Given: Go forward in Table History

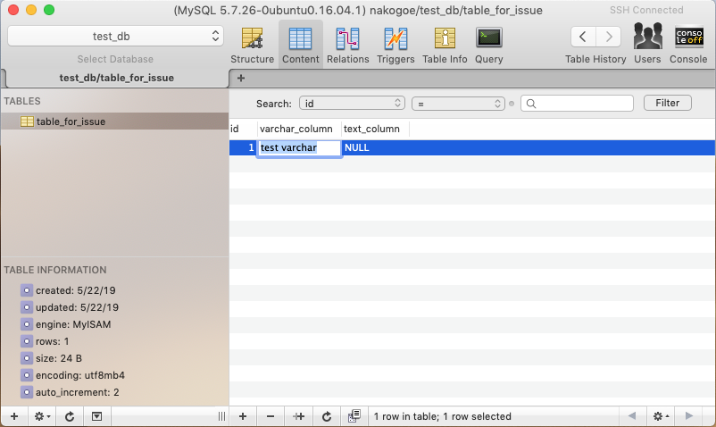Looking at the screenshot, I should [608, 37].
